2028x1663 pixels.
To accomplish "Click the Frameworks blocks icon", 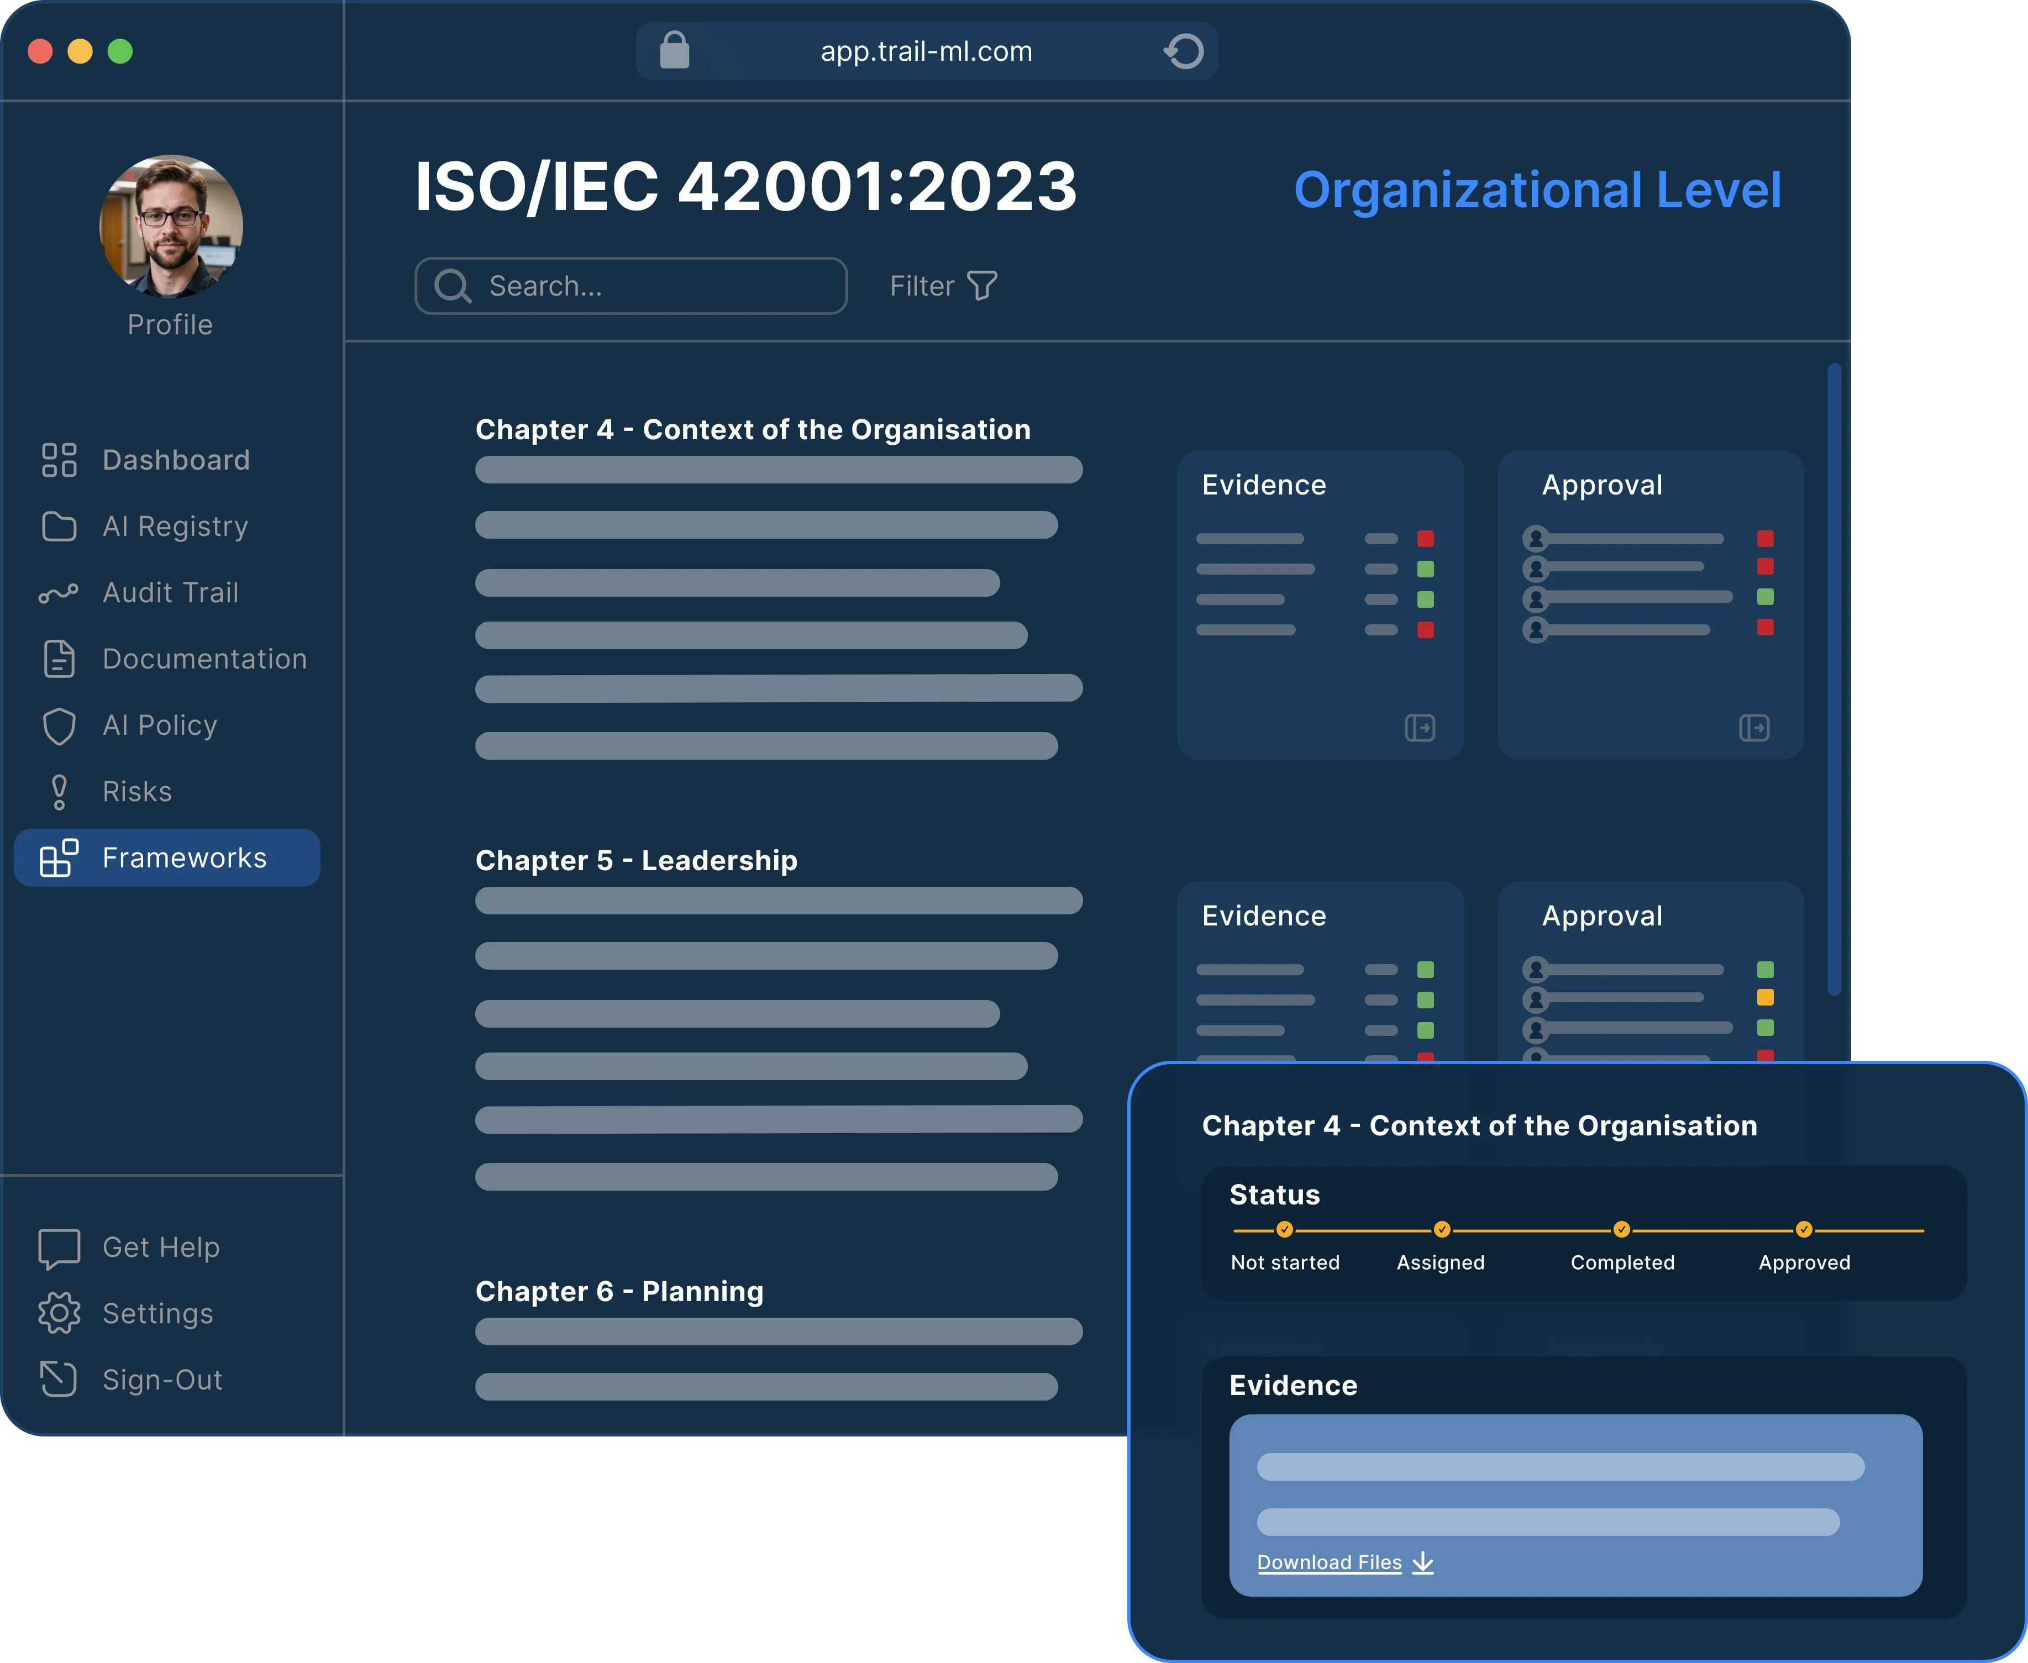I will click(x=59, y=857).
